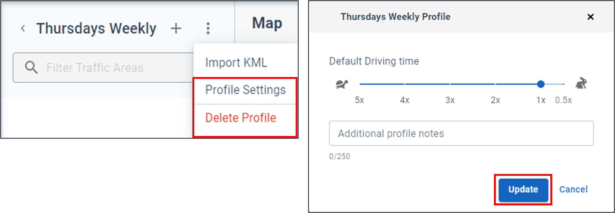Set driving time to 5x
Screen dimensions: 615x213
[x=360, y=84]
